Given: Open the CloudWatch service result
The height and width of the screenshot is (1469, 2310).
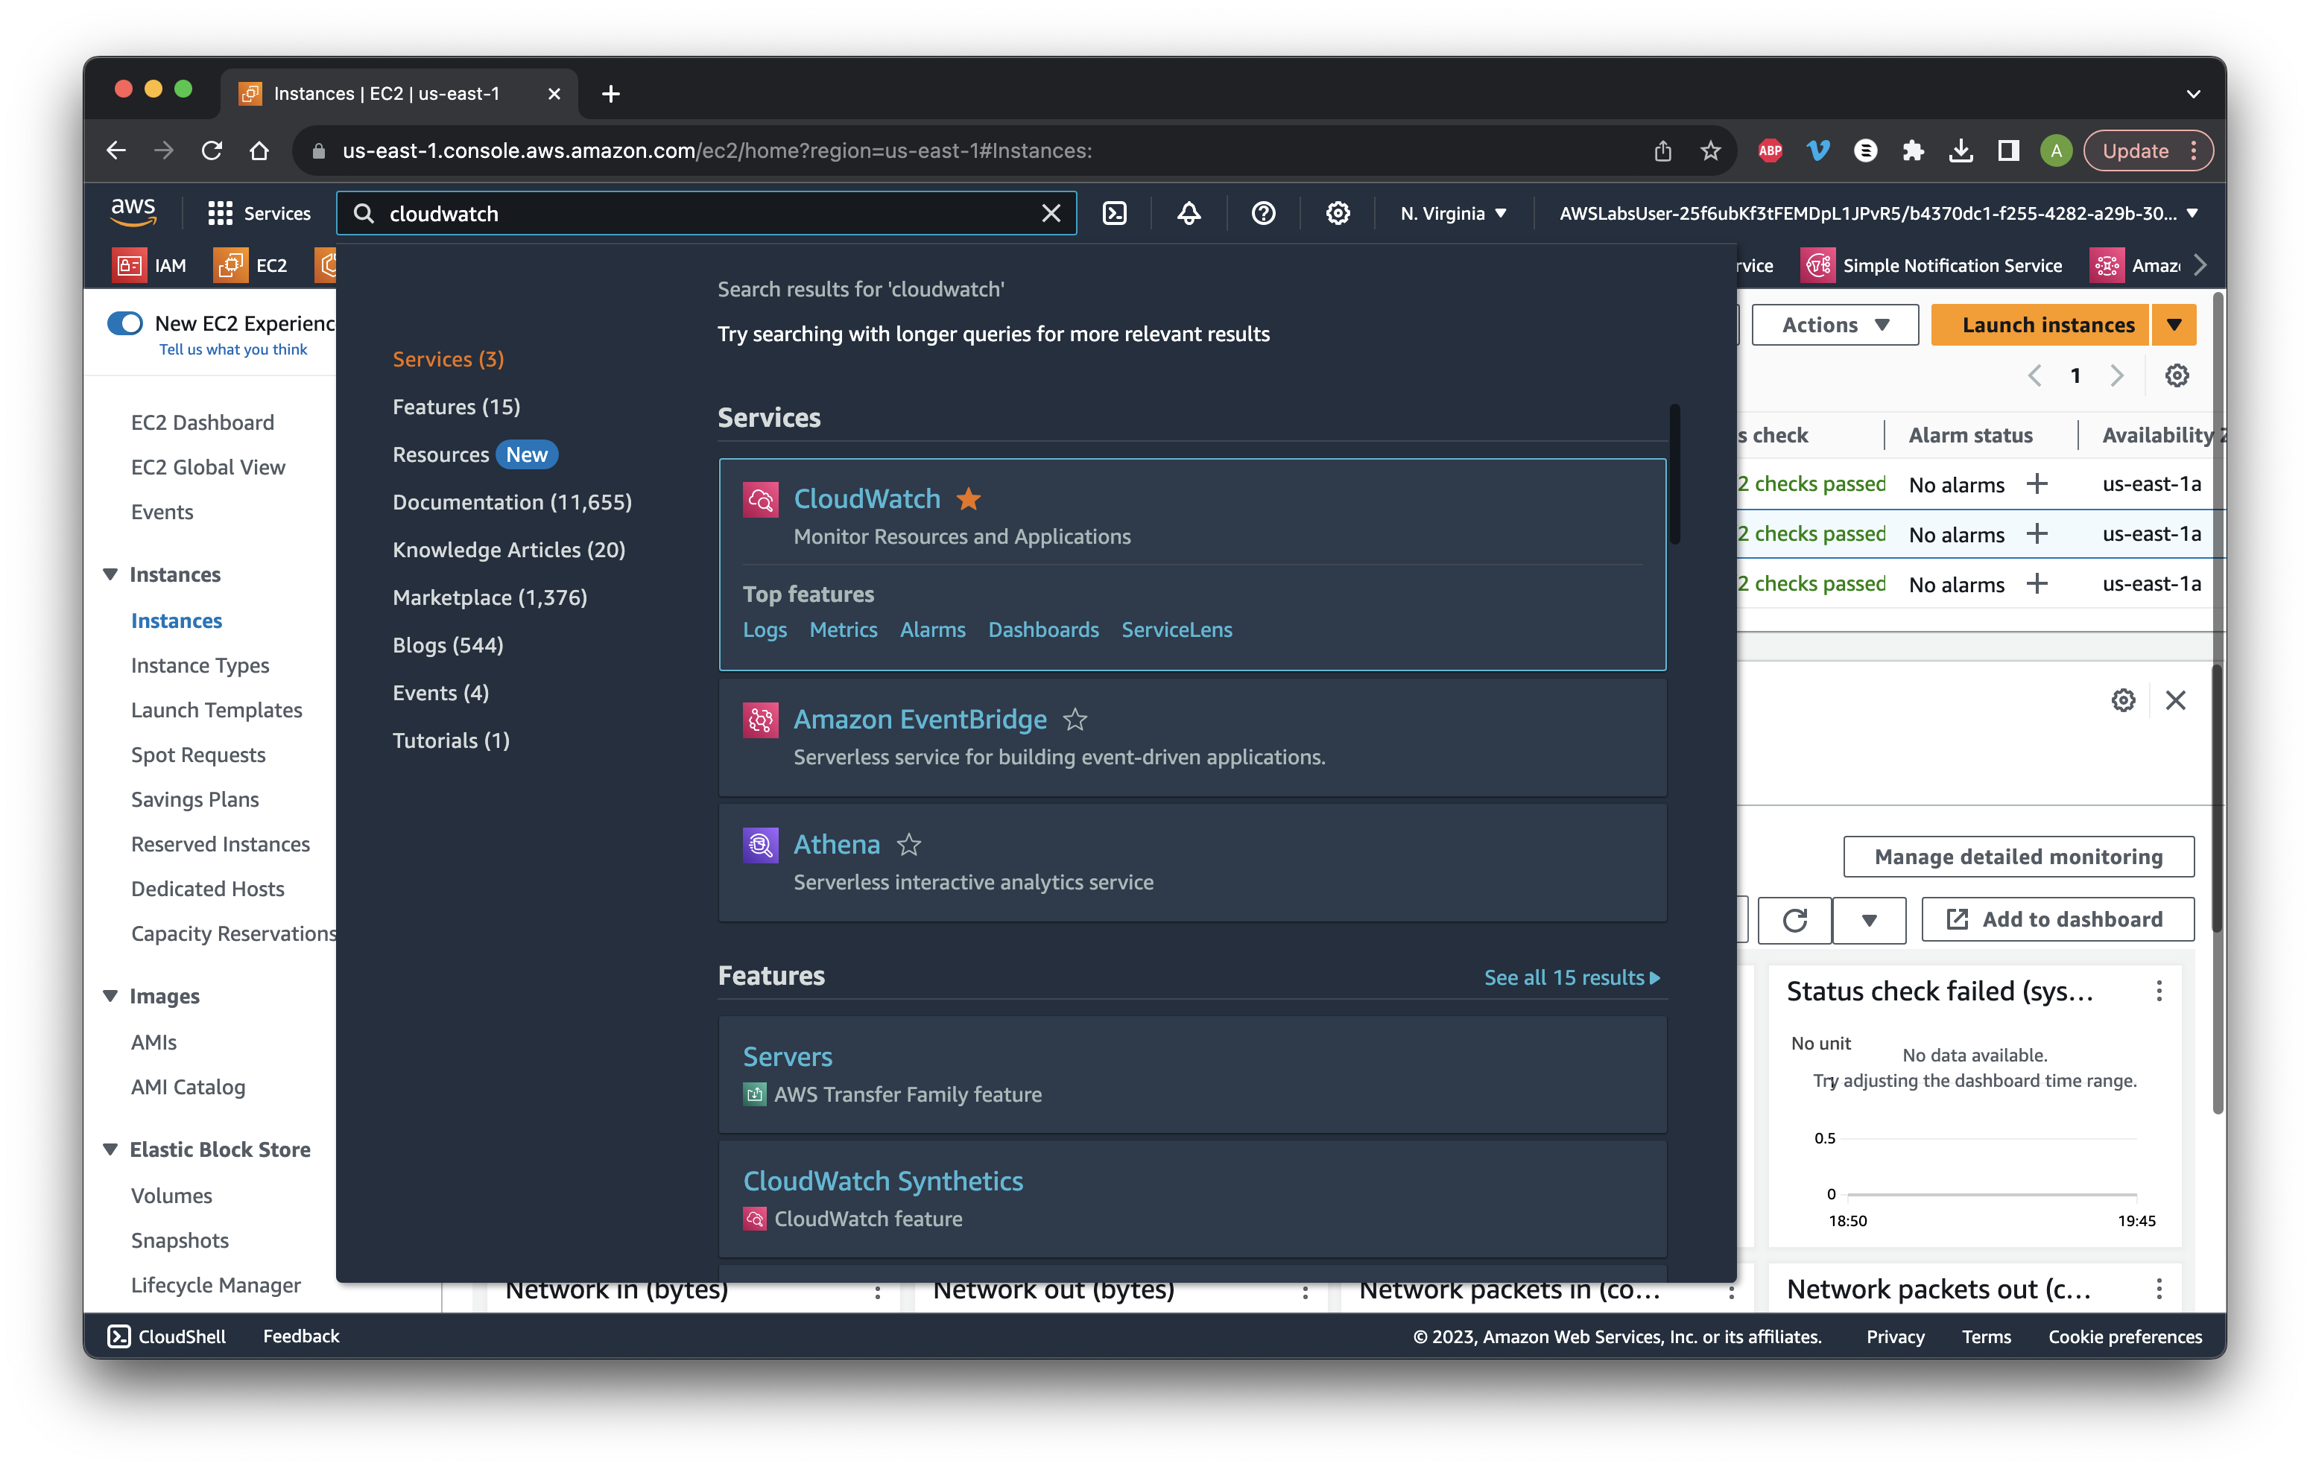Looking at the screenshot, I should (866, 498).
